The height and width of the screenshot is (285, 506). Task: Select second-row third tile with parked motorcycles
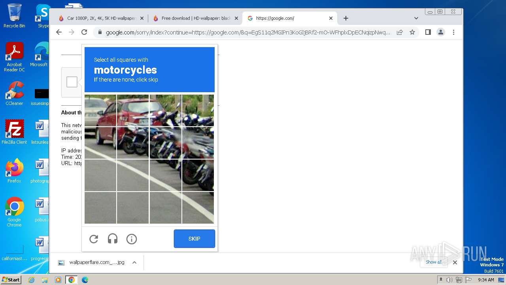[165, 143]
